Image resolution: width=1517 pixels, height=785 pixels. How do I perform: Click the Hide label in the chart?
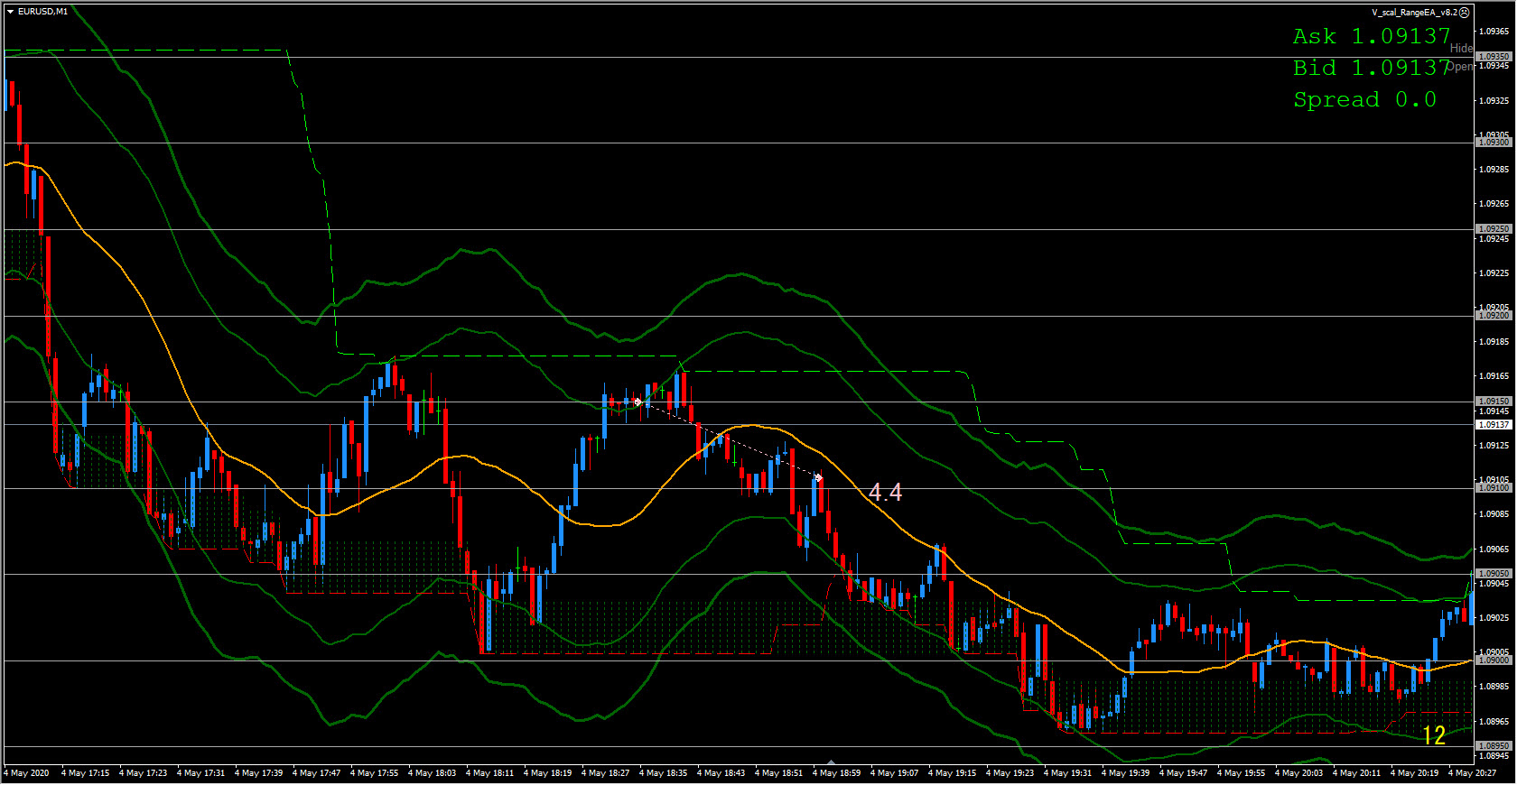[x=1461, y=48]
